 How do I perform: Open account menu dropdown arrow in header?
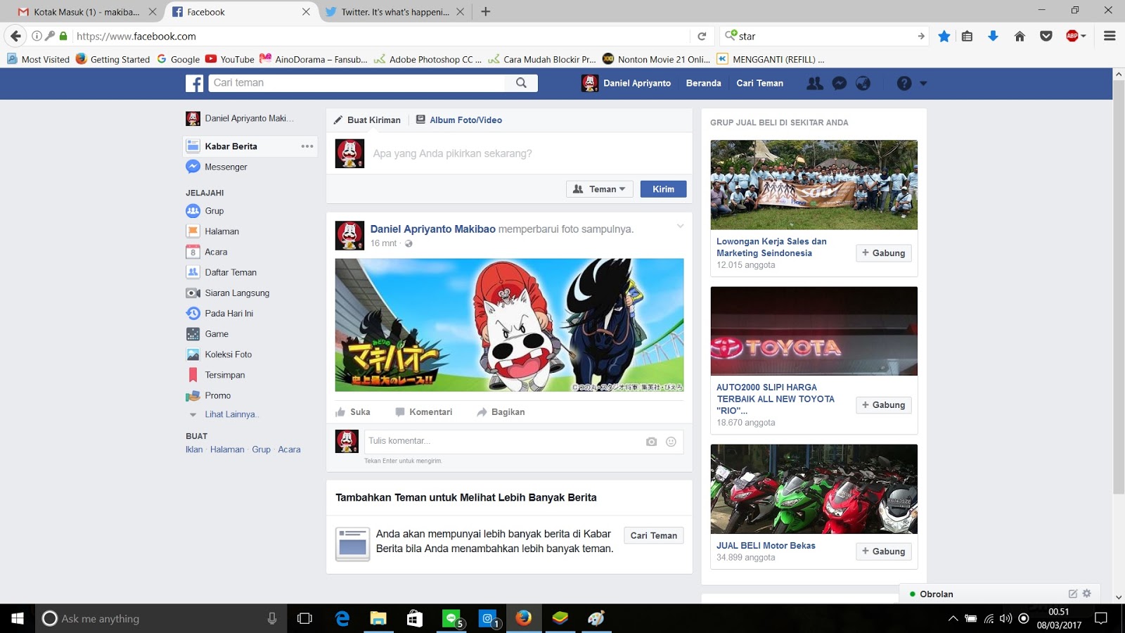[923, 83]
